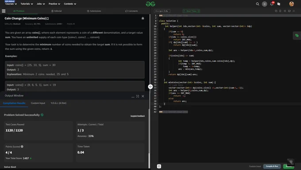The width and height of the screenshot is (301, 170).
Task: Switch to the Editorial tab
Action: 57,11
